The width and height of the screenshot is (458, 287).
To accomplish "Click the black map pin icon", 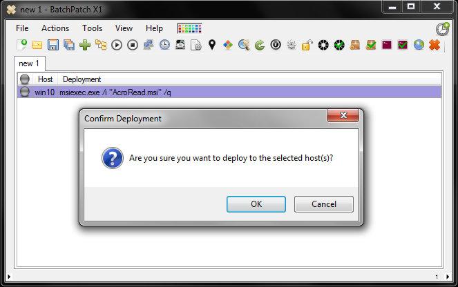I will click(212, 45).
